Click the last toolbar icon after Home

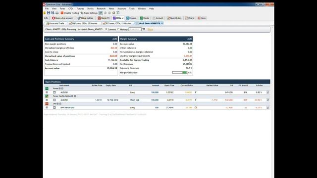click(118, 13)
